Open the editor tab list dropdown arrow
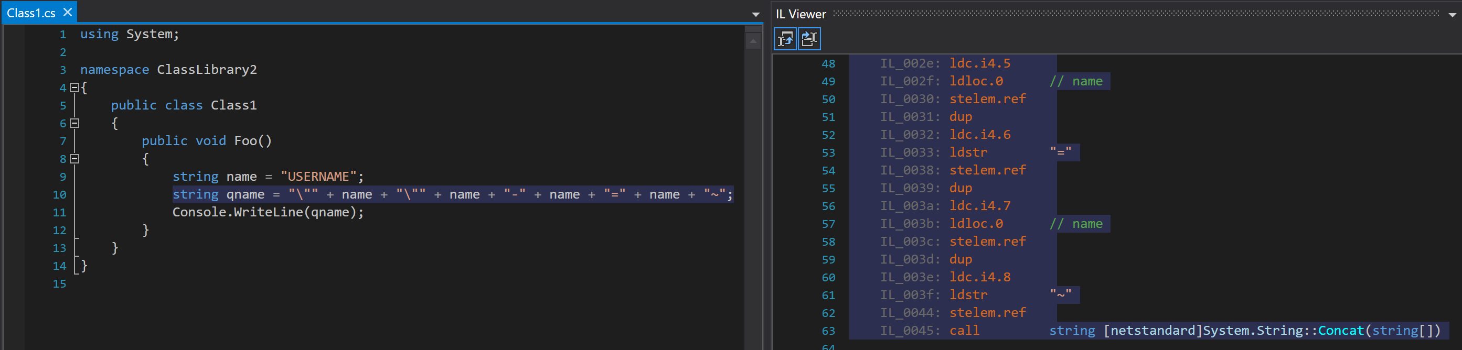The height and width of the screenshot is (350, 1462). [x=755, y=14]
